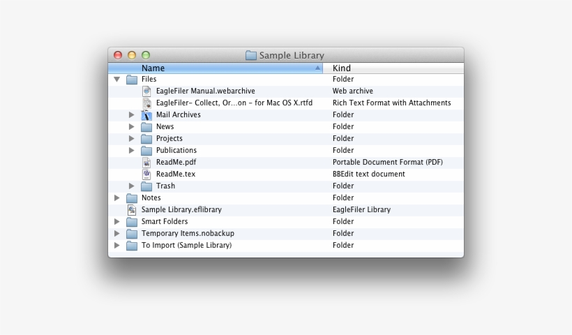
Task: Select the EagleFiler Manual.webarchive file name
Action: click(205, 91)
